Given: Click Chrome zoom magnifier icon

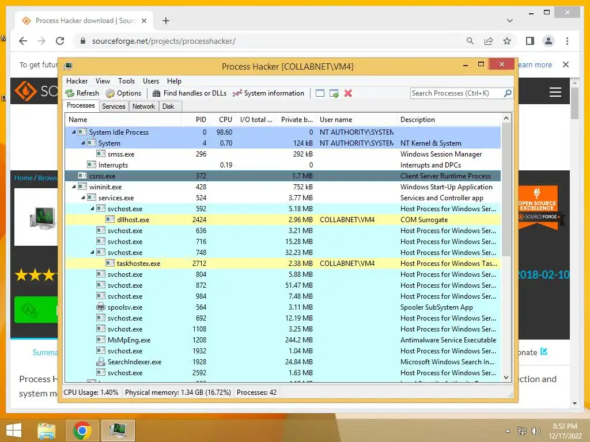Looking at the screenshot, I should 470,41.
